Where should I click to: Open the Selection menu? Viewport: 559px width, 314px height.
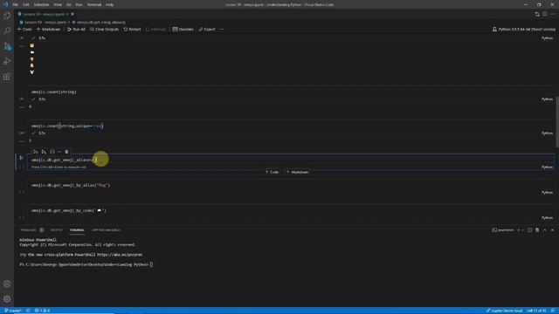(41, 4)
